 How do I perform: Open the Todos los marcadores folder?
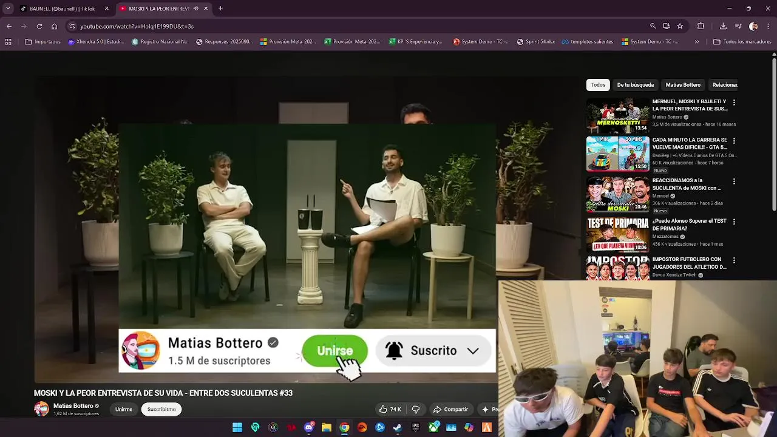(742, 42)
